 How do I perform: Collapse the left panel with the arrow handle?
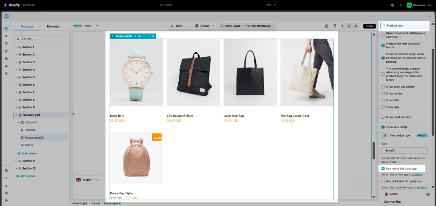pos(73,114)
